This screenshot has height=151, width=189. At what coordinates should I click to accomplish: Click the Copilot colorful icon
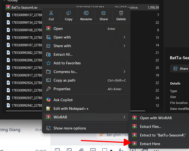48,100
